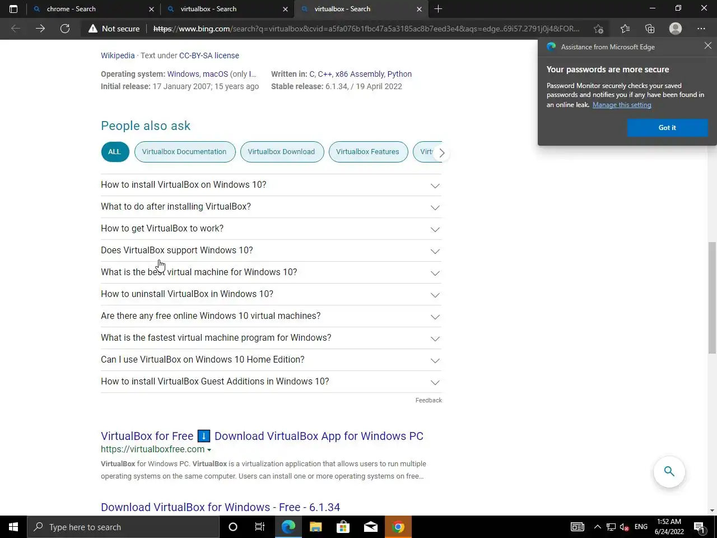This screenshot has width=717, height=538.
Task: Click the Not secure warning icon
Action: (93, 29)
